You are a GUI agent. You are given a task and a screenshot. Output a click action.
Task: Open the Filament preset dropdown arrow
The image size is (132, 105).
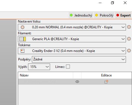coord(123,39)
